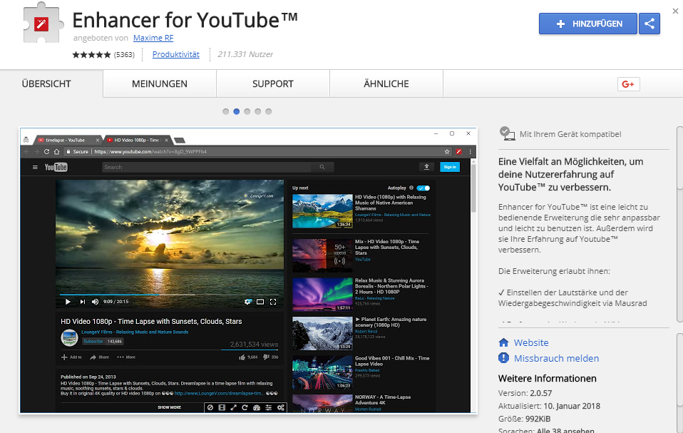Screen dimensions: 683x433
Task: Open the Support tab
Action: pos(272,83)
